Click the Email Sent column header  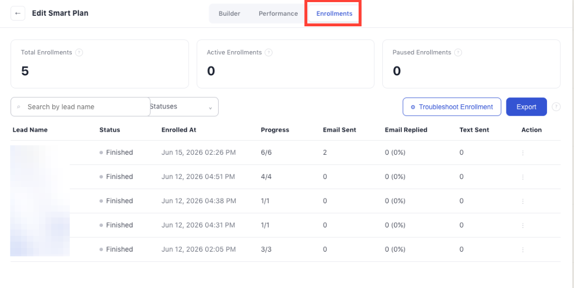coord(340,130)
